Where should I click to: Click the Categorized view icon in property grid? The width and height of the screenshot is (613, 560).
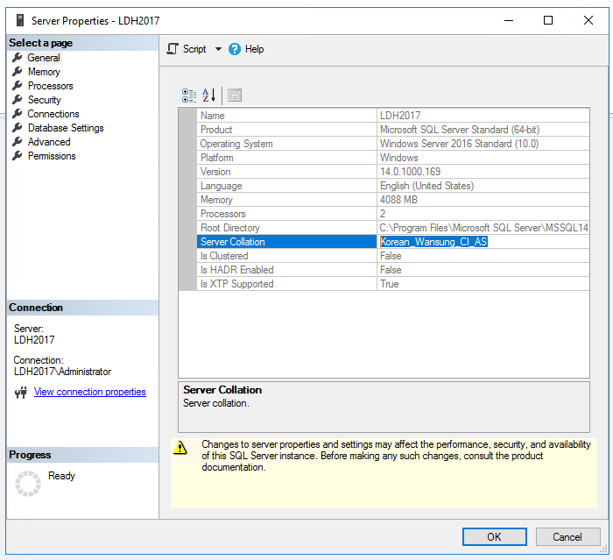click(x=189, y=96)
